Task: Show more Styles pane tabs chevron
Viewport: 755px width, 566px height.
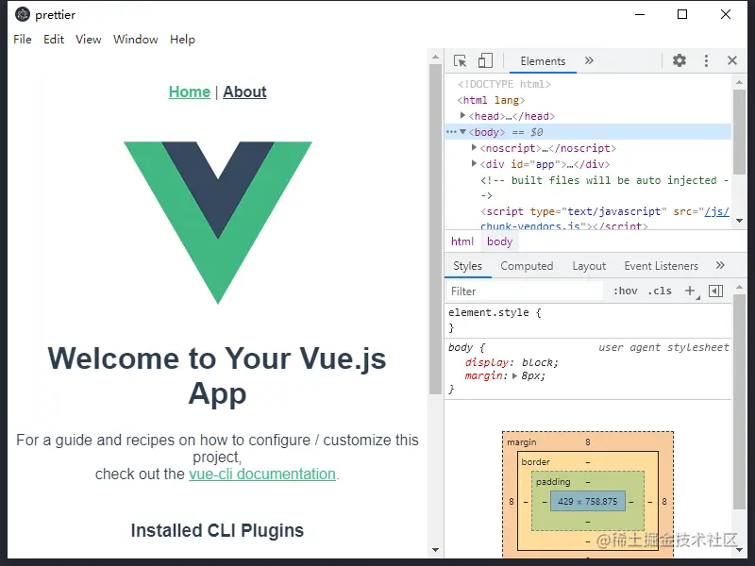Action: click(x=720, y=266)
